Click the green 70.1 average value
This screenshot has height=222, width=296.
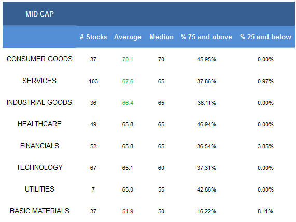tap(128, 59)
